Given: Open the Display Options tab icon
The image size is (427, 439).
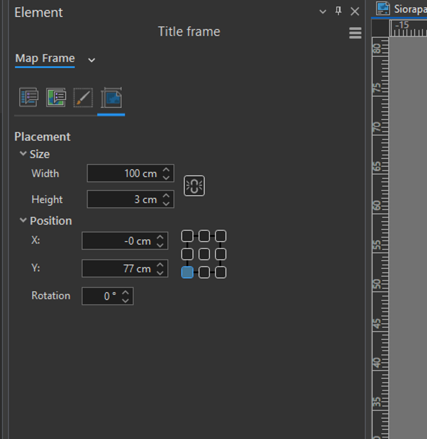Looking at the screenshot, I should [x=56, y=97].
